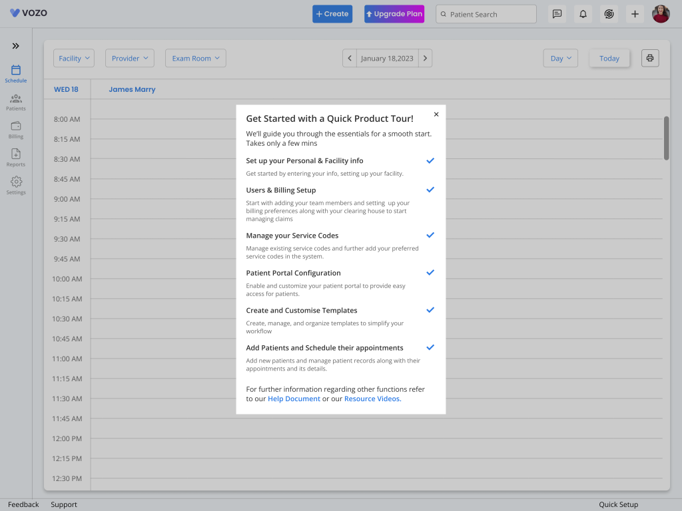The width and height of the screenshot is (682, 511).
Task: Go to next day arrow
Action: (x=426, y=59)
